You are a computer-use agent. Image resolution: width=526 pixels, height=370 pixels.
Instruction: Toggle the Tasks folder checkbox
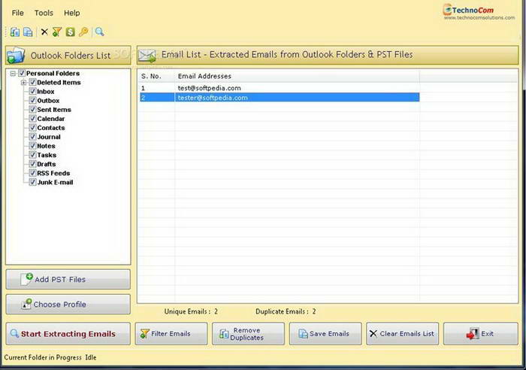click(32, 154)
